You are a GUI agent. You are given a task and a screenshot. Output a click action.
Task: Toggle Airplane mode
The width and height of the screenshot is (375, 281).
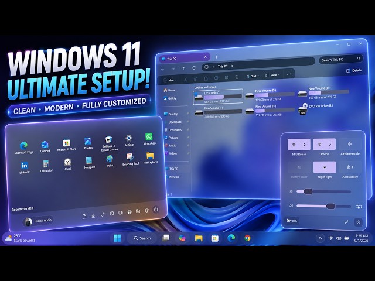tap(350, 144)
